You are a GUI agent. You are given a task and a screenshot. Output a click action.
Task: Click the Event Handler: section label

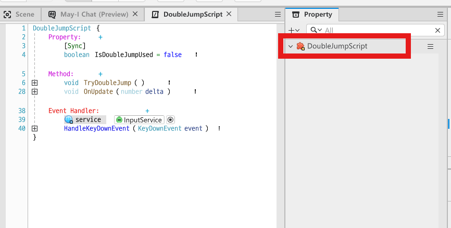pyautogui.click(x=73, y=111)
